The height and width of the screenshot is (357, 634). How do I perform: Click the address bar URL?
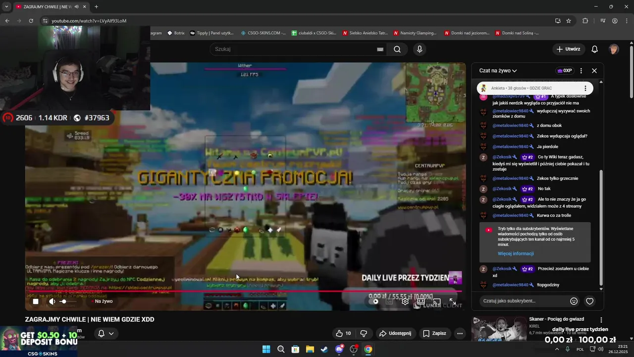[x=89, y=21]
